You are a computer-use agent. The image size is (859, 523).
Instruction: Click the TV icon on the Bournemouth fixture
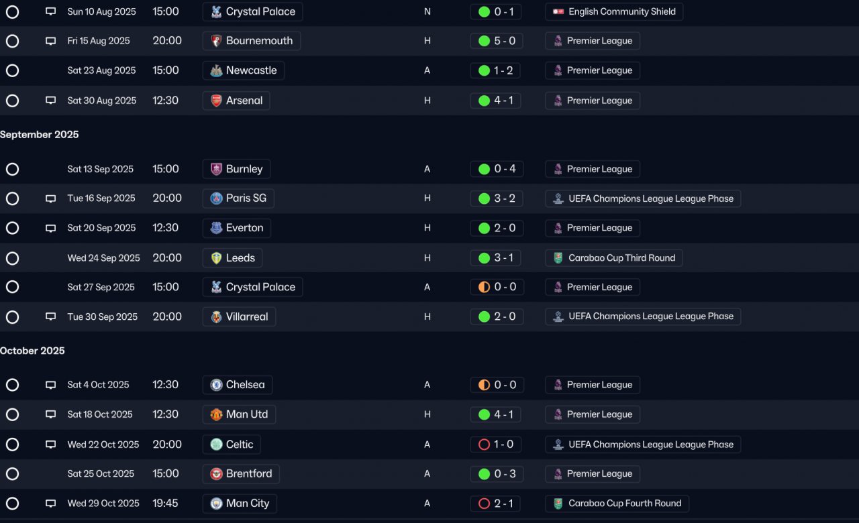[50, 41]
